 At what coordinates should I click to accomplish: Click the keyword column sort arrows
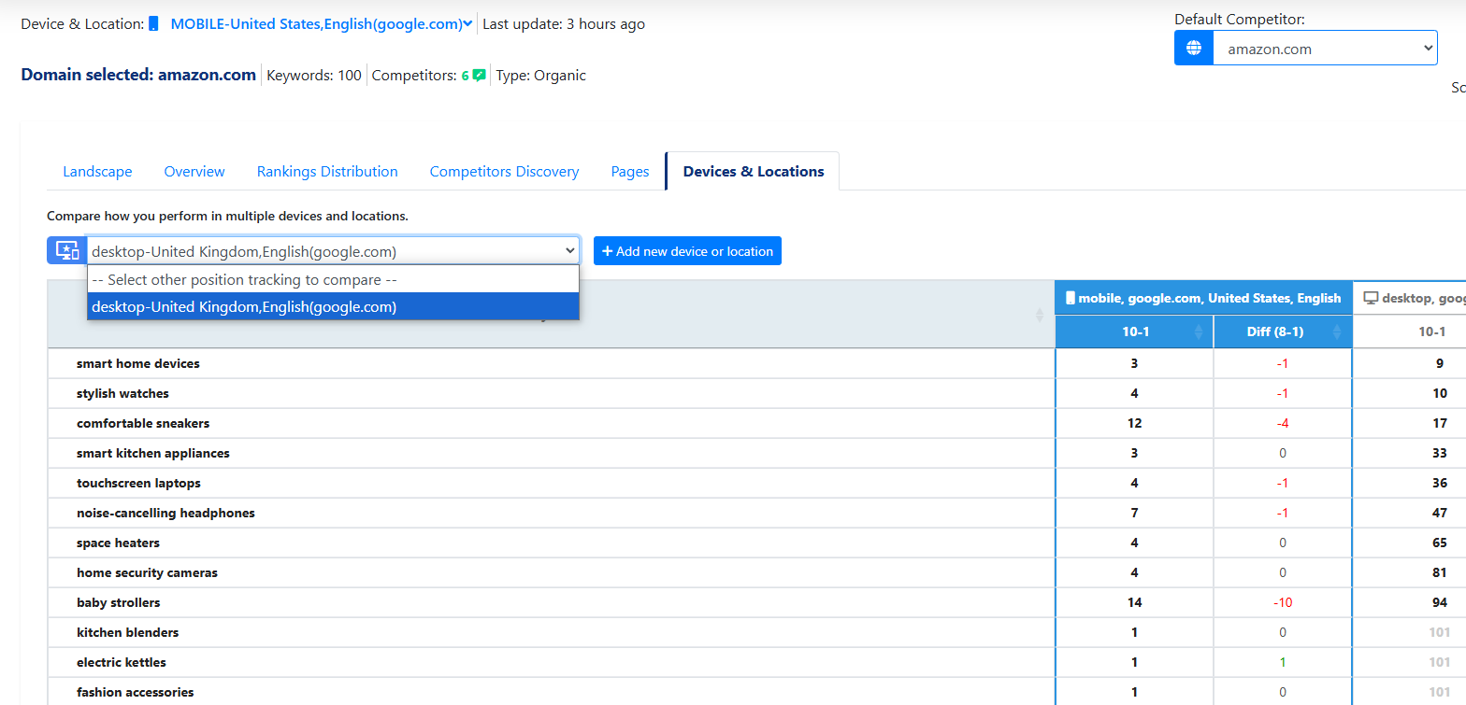[1039, 315]
